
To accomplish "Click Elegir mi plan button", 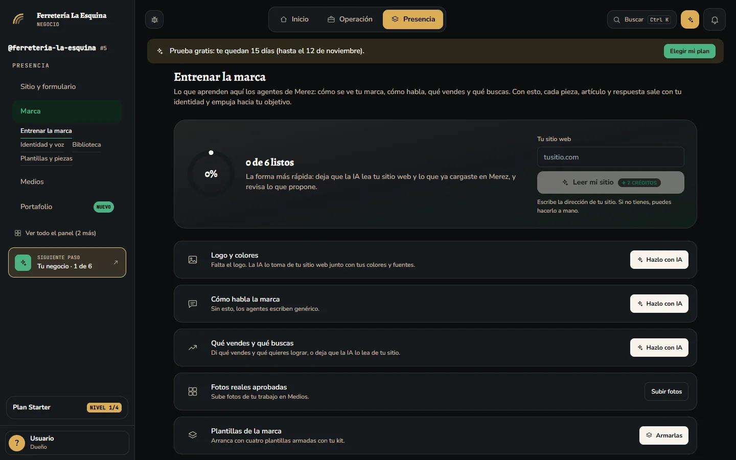I will click(x=689, y=51).
